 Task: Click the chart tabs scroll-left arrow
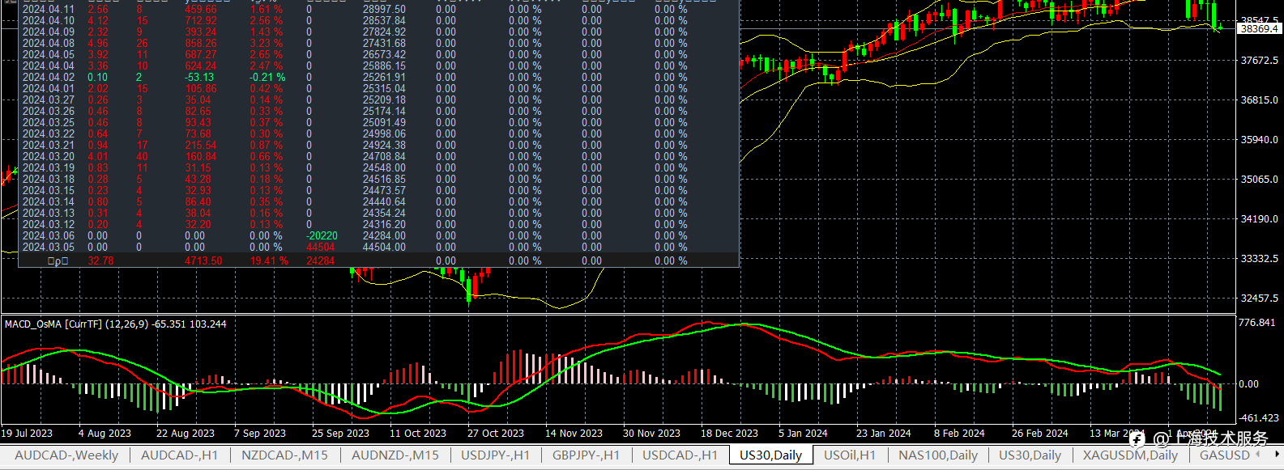(x=1258, y=455)
